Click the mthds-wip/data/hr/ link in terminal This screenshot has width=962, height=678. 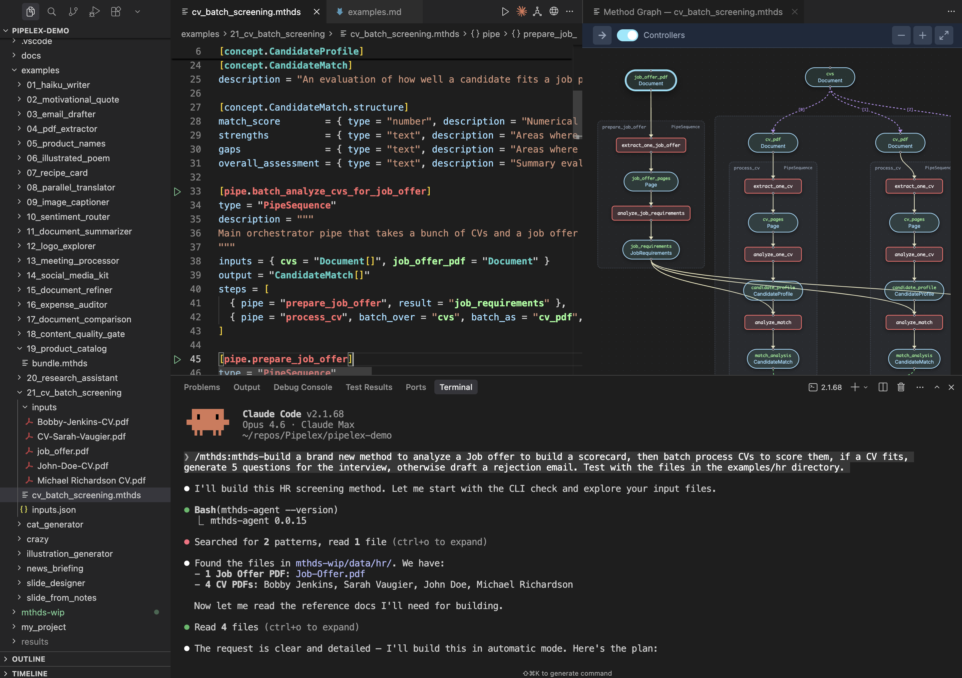(343, 563)
